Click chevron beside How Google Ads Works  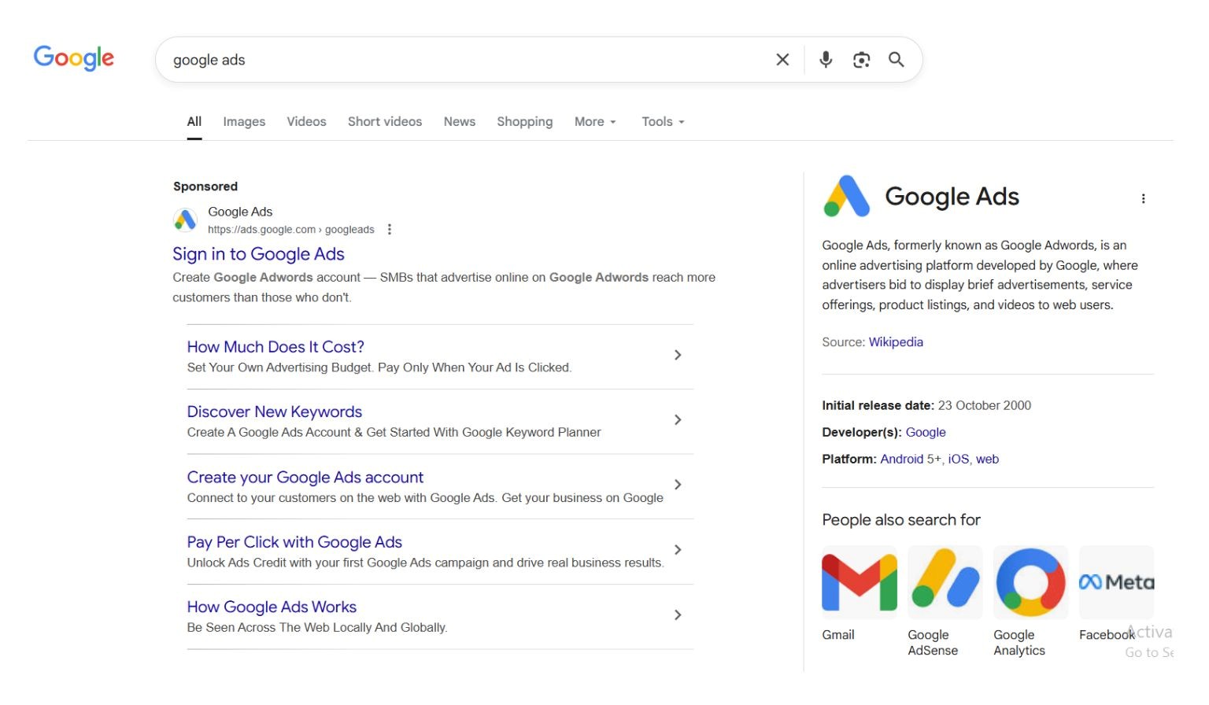(678, 615)
